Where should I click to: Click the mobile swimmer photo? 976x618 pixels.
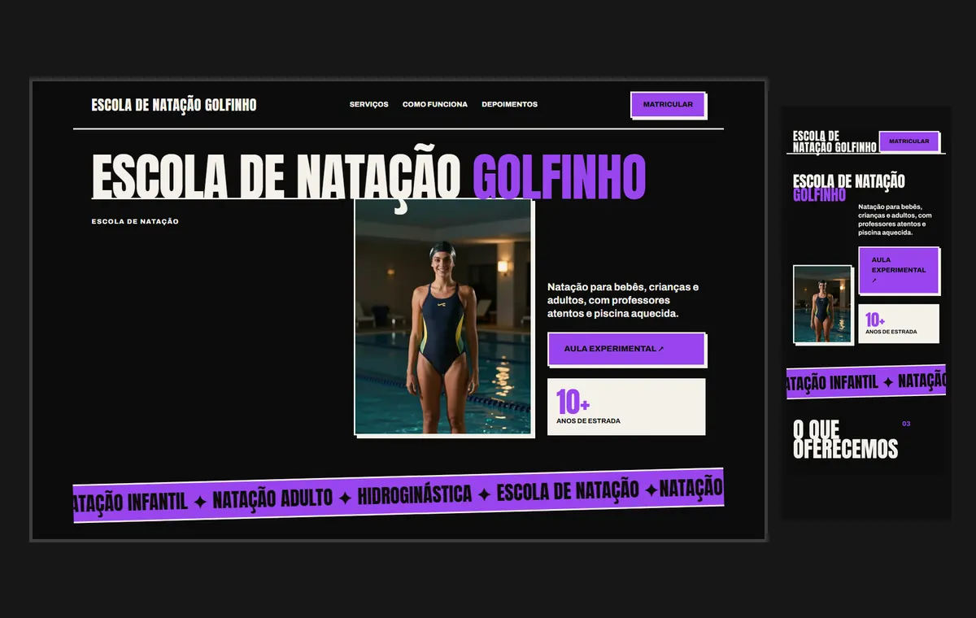[822, 303]
